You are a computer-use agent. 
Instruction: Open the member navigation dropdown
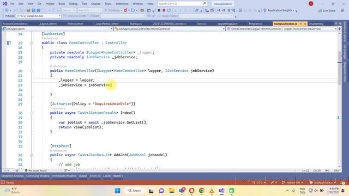[281, 29]
